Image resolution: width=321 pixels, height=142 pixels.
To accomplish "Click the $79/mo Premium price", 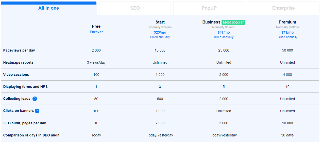I will (x=287, y=32).
